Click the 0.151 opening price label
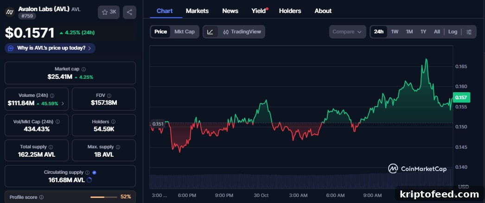This screenshot has height=203, width=485. click(x=158, y=124)
